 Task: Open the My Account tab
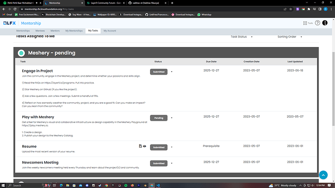point(110,31)
